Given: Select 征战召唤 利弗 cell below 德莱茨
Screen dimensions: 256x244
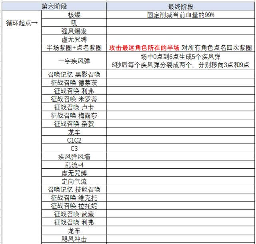Looking at the screenshot, I should click(74, 91).
